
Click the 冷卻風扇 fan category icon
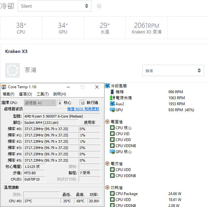click(107, 86)
